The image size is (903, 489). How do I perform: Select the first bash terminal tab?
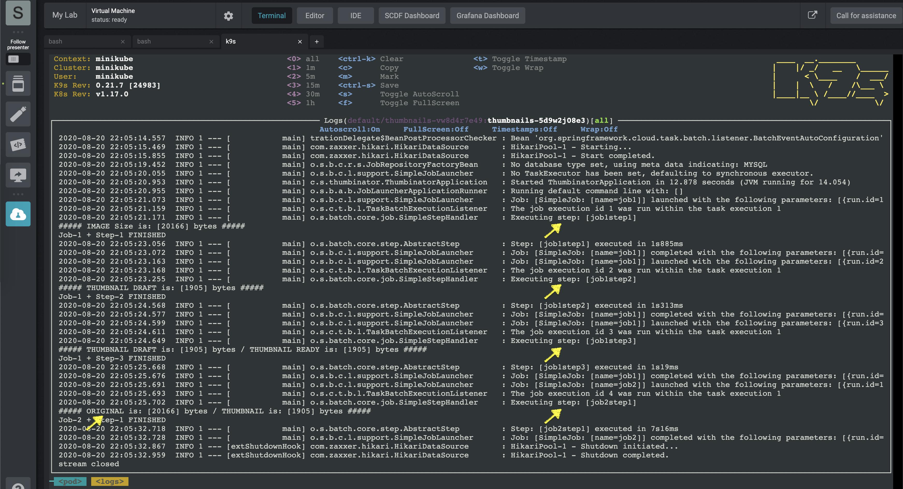[x=81, y=41]
